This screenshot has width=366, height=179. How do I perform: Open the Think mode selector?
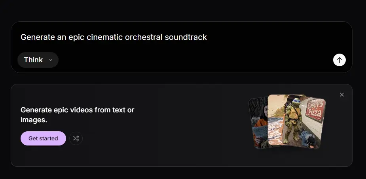38,60
